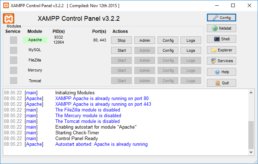Toggle the MySQL service checkbox
Screen dimensions: 258x164
tap(14, 50)
